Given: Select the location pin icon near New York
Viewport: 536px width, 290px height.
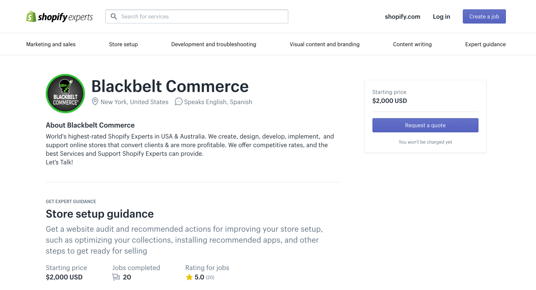Looking at the screenshot, I should (x=95, y=102).
